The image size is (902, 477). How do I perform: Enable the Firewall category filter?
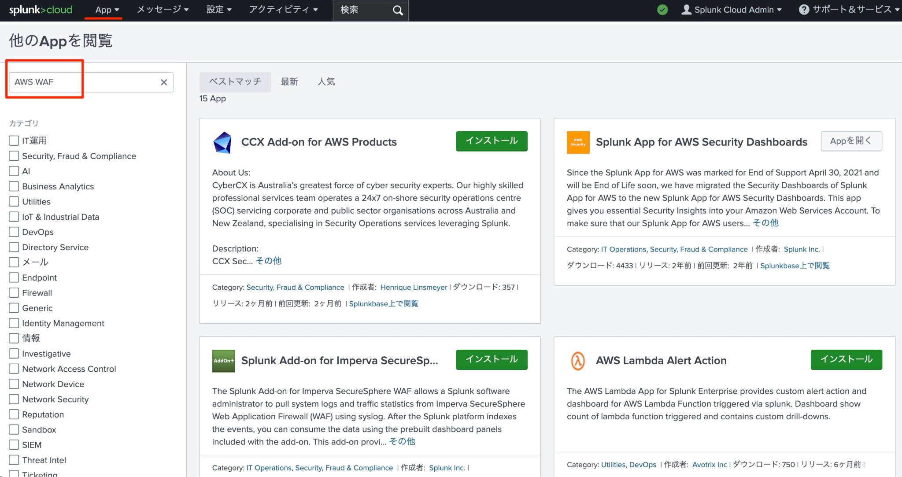[14, 292]
